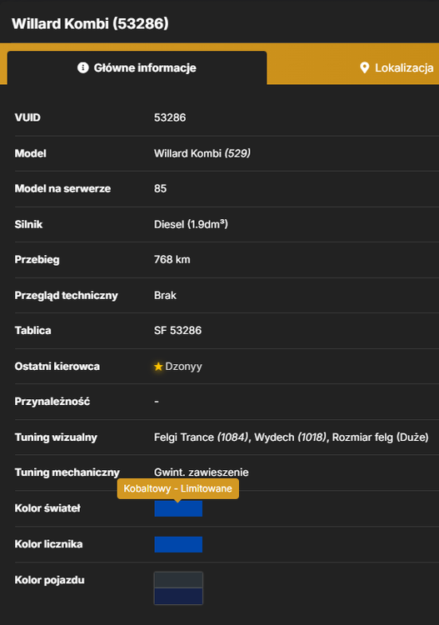The image size is (439, 625).
Task: Click the Kolor świateł label
Action: pyautogui.click(x=47, y=508)
